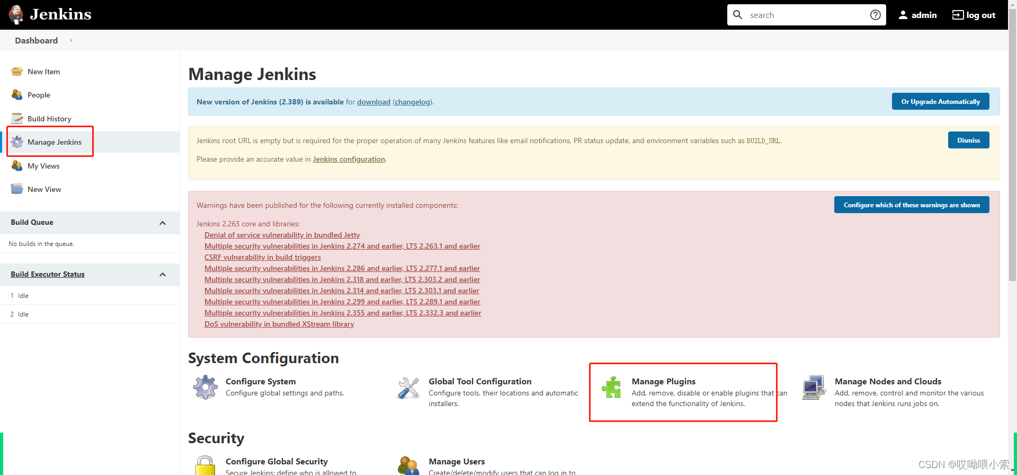Click Or Upgrade Automatically button
Image resolution: width=1017 pixels, height=475 pixels.
click(x=940, y=101)
